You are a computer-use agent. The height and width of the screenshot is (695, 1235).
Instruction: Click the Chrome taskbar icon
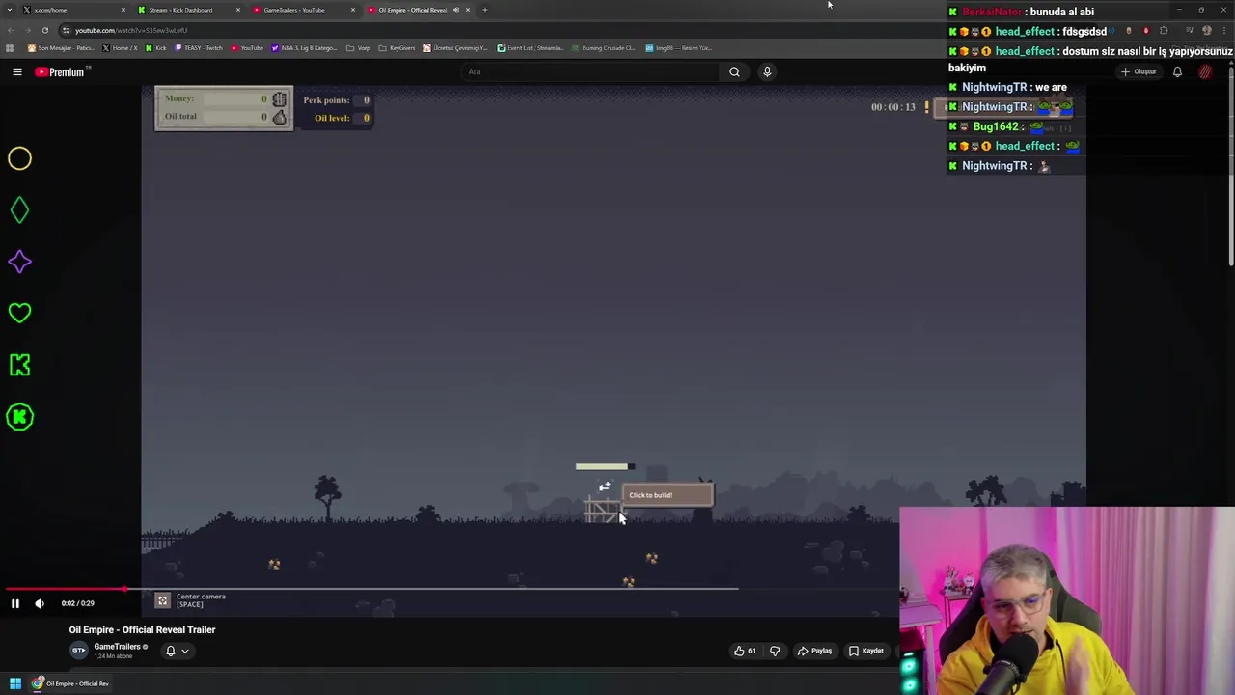pyautogui.click(x=38, y=683)
